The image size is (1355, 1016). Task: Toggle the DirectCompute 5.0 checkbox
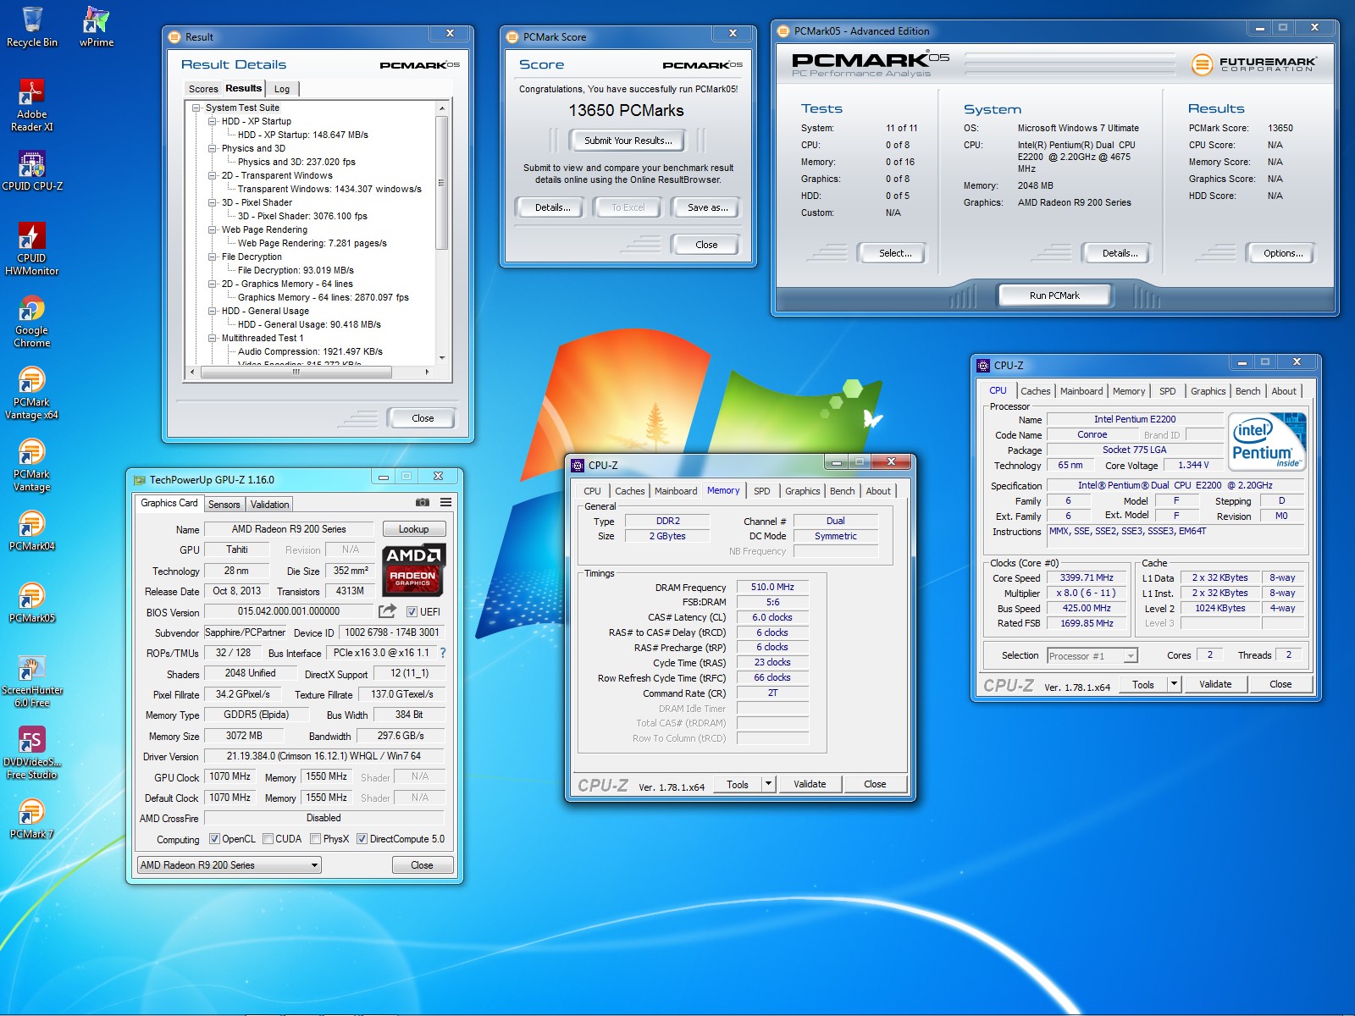(x=362, y=839)
